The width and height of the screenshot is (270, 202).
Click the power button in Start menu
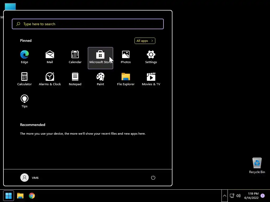click(x=153, y=178)
